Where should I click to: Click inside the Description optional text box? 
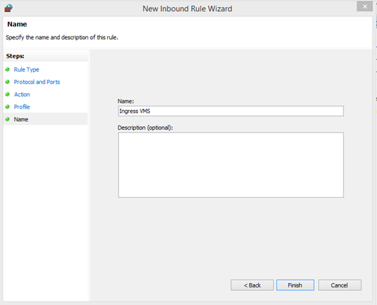coord(231,165)
